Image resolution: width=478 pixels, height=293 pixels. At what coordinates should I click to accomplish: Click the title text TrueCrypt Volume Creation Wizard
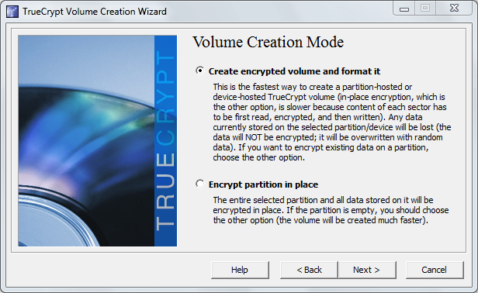point(95,12)
